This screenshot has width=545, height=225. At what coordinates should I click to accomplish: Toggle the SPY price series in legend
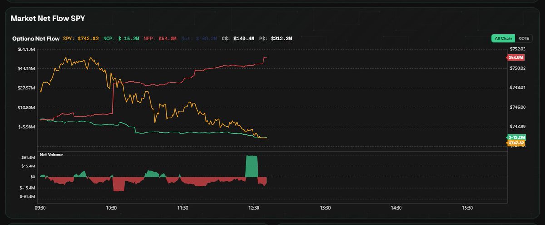click(x=81, y=39)
